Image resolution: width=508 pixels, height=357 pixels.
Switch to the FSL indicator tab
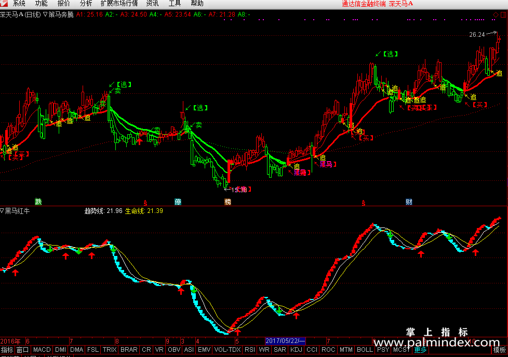(x=93, y=350)
